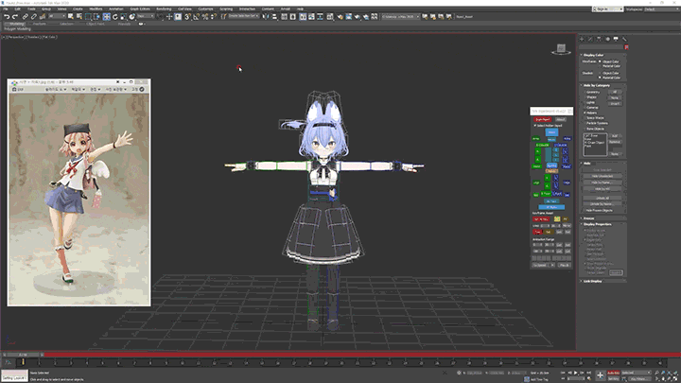The image size is (681, 383).
Task: Activate the Select Object tool
Action: coord(70,16)
